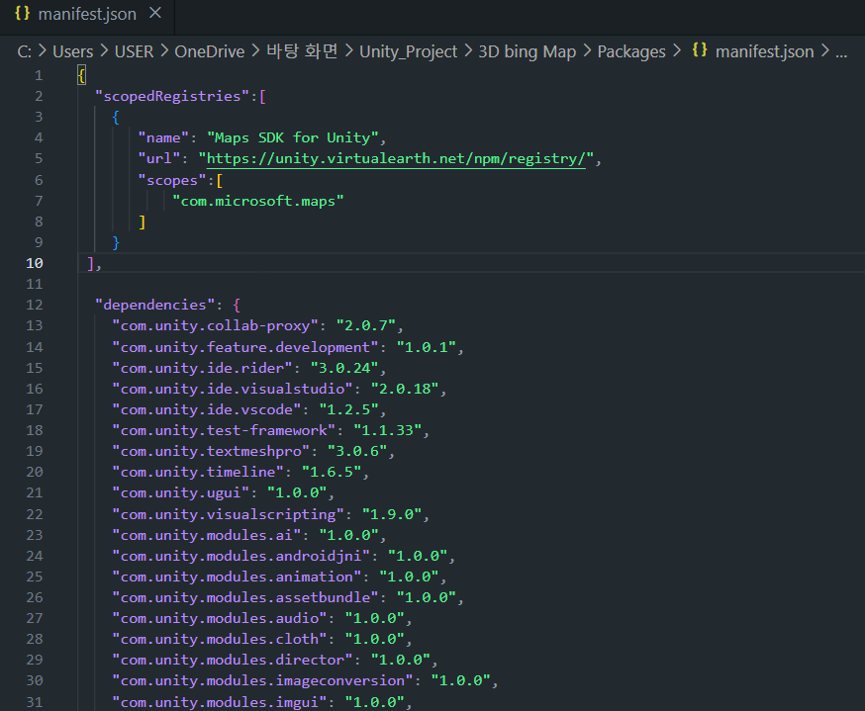Click version "1.0.1" value
Screen dimensions: 865x711
click(427, 347)
